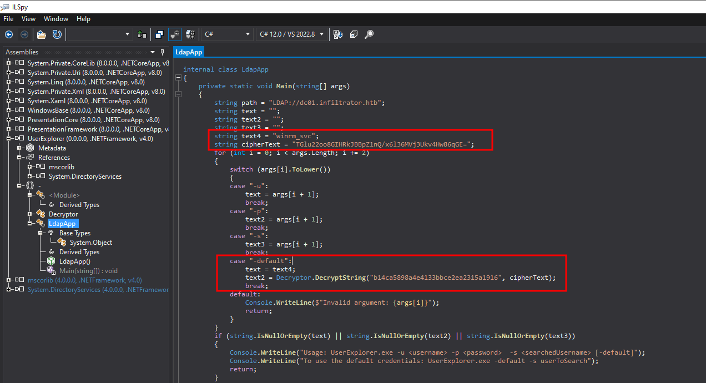Click the namespace braces icon

point(30,185)
